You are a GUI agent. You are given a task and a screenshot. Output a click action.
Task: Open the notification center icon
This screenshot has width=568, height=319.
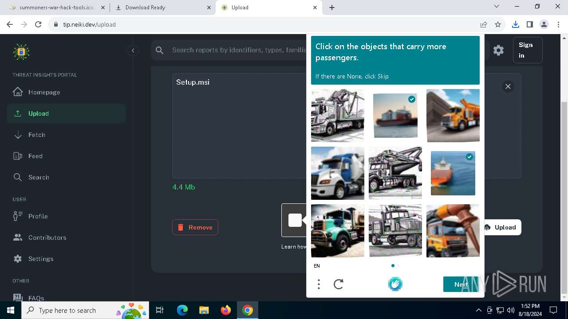553,310
